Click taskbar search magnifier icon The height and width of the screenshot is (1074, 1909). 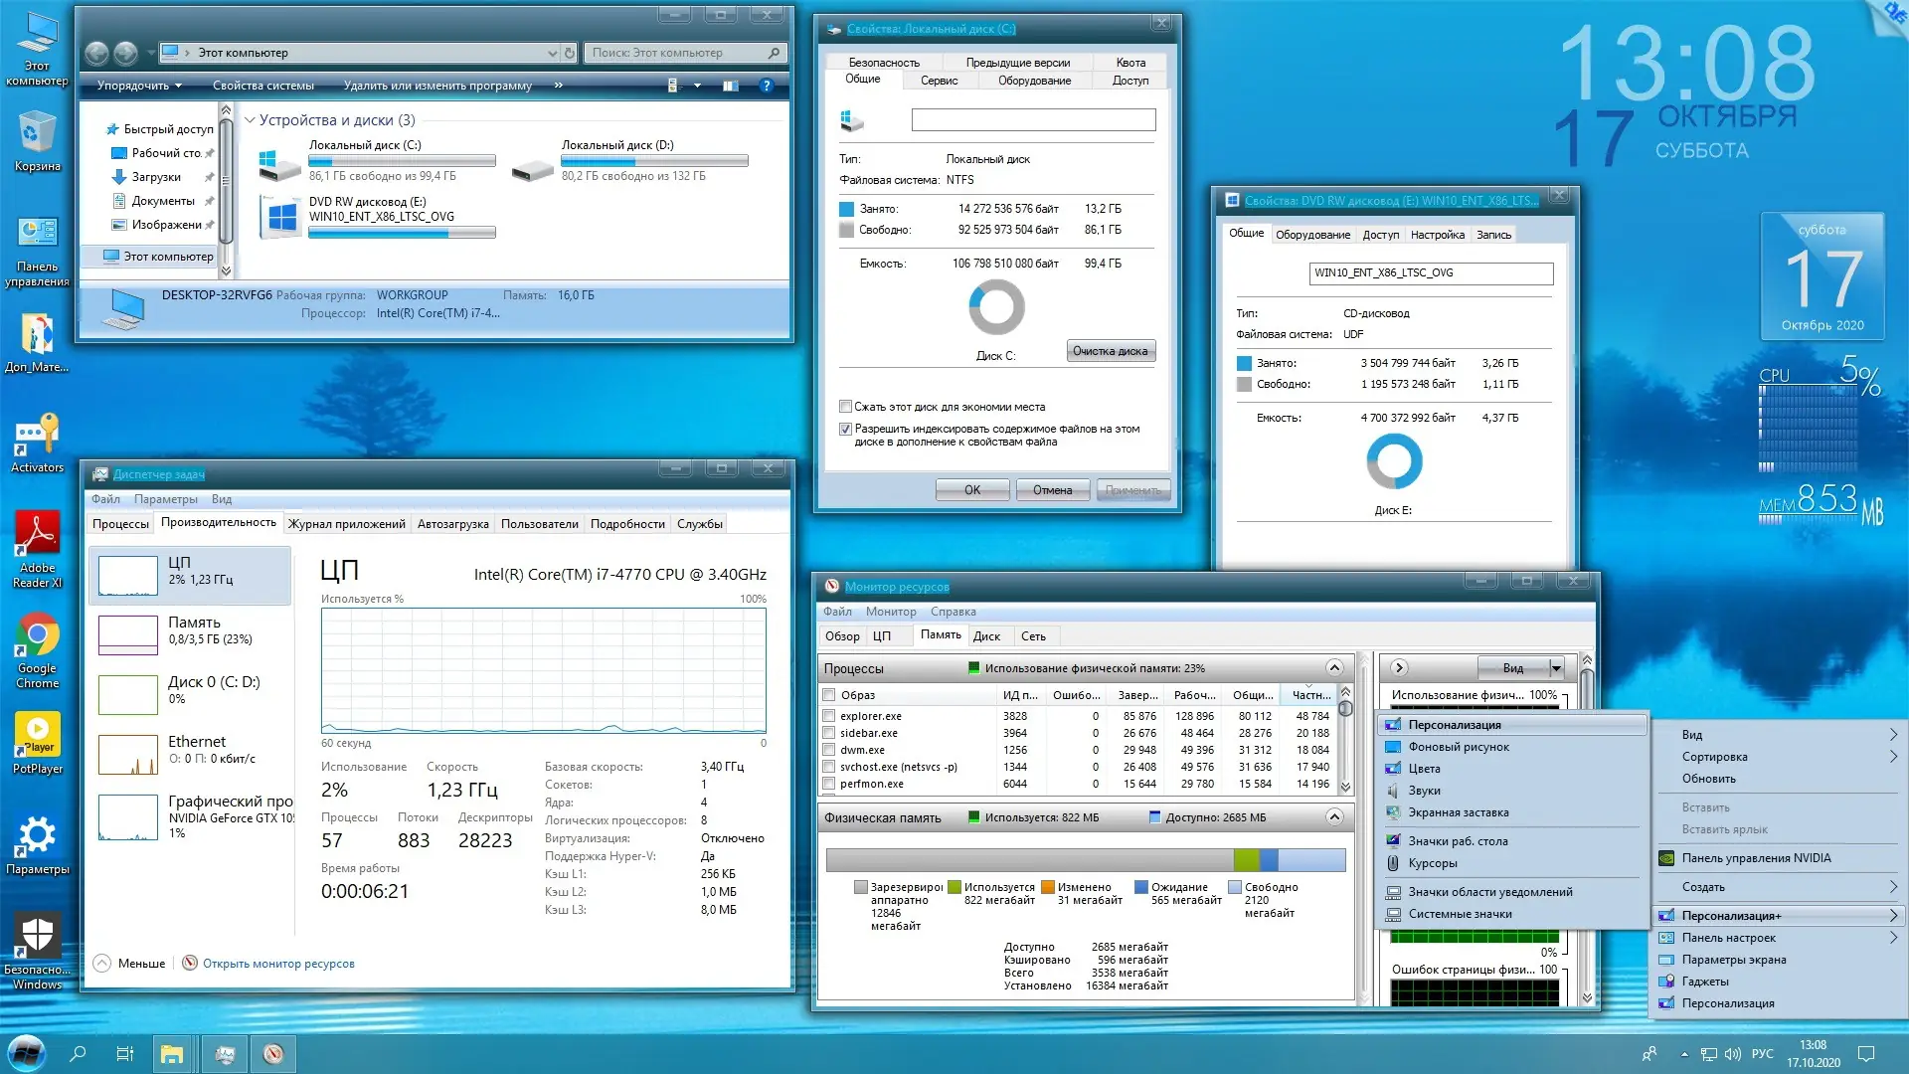79,1054
